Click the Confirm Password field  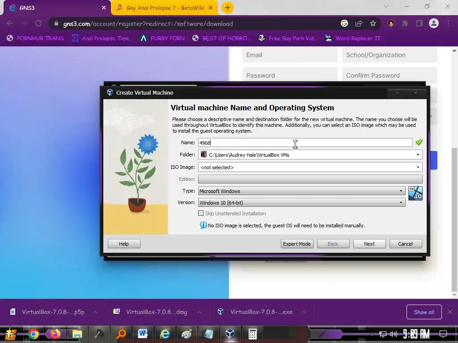(x=390, y=75)
